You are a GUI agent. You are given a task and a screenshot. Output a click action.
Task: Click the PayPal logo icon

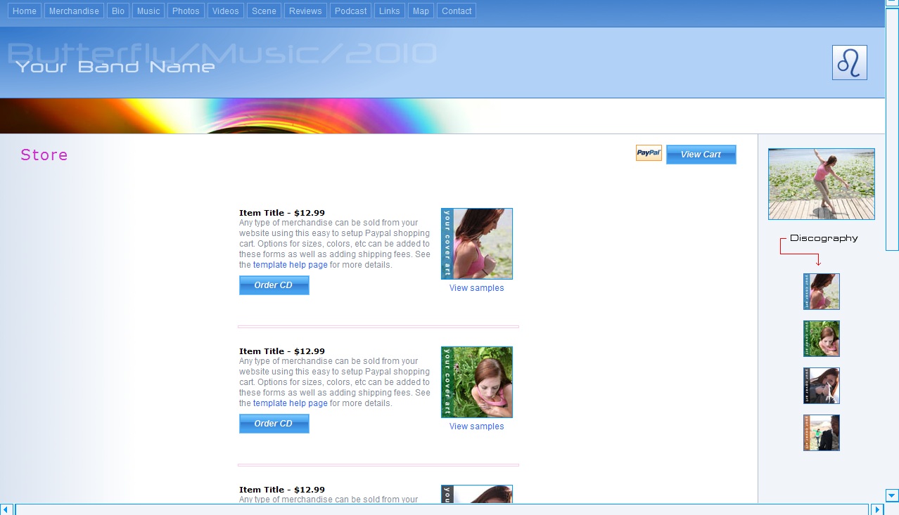[649, 153]
